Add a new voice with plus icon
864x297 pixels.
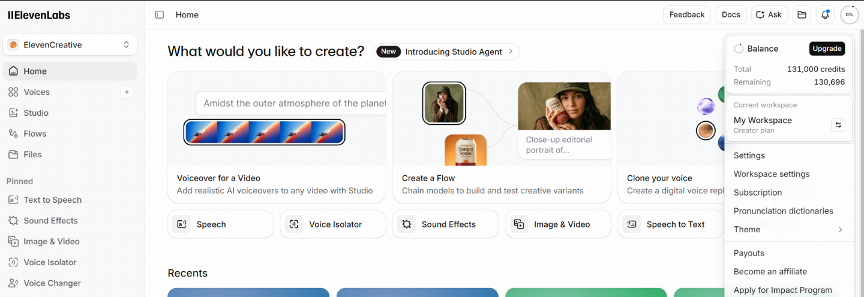click(127, 92)
